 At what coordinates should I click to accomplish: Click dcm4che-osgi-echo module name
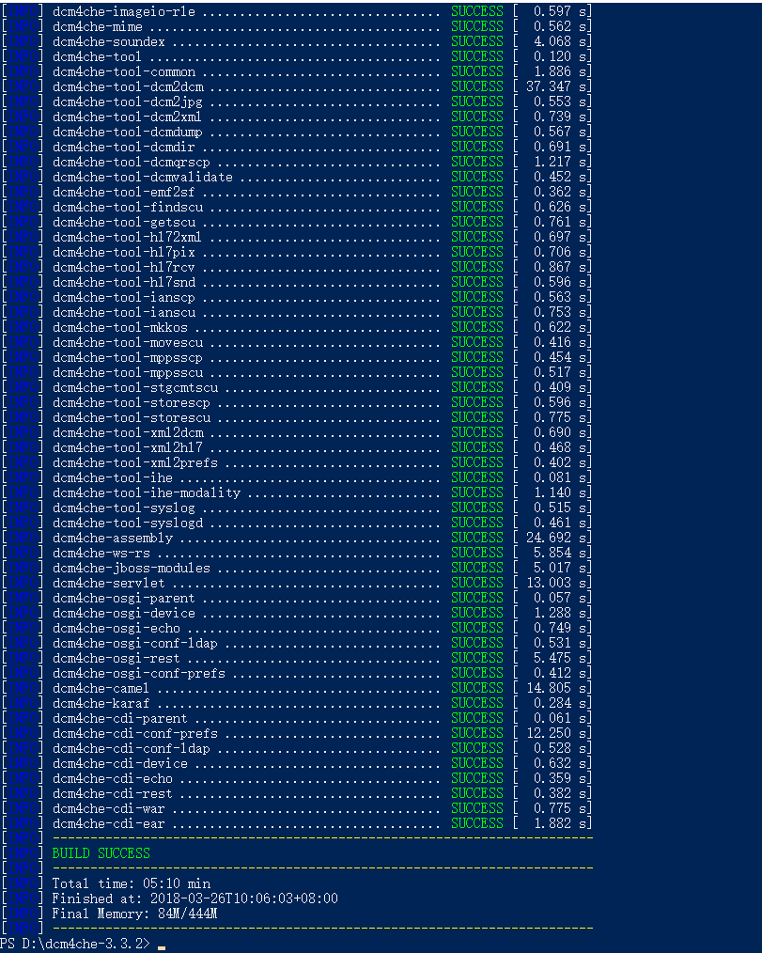[x=117, y=629]
